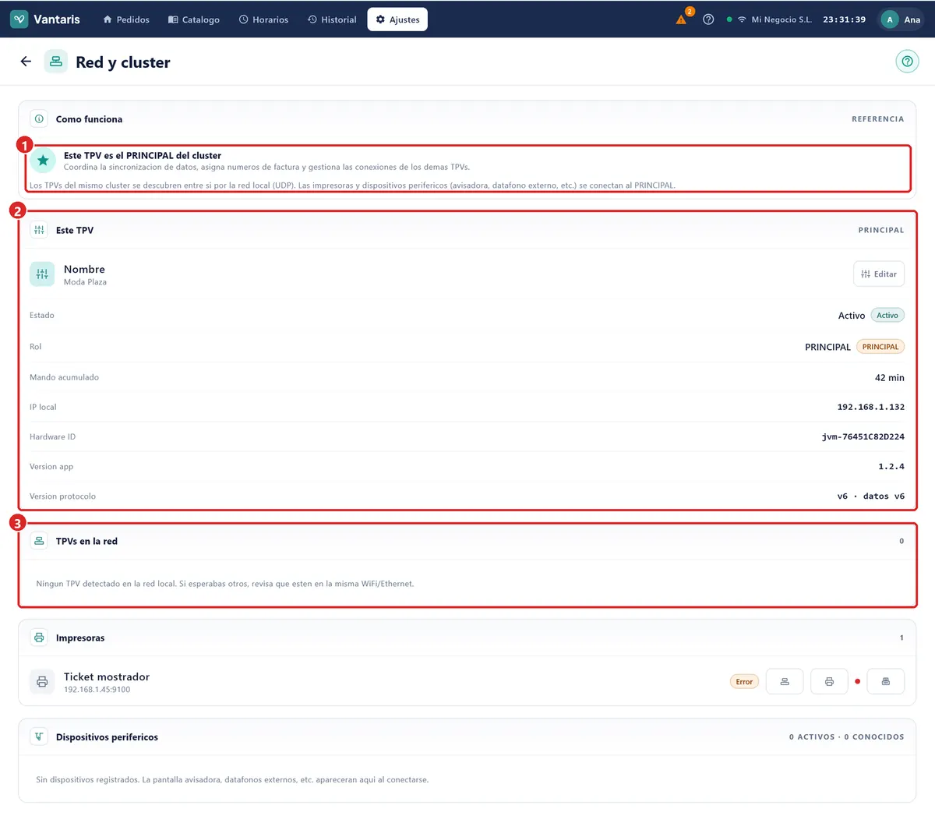The width and height of the screenshot is (935, 816).
Task: Open the orange warning alerts icon
Action: point(681,19)
